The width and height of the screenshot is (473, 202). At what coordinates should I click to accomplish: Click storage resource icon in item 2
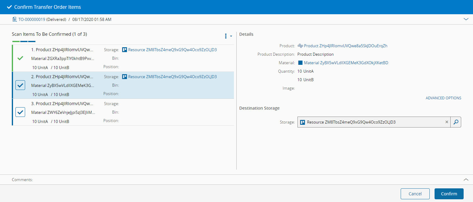124,77
